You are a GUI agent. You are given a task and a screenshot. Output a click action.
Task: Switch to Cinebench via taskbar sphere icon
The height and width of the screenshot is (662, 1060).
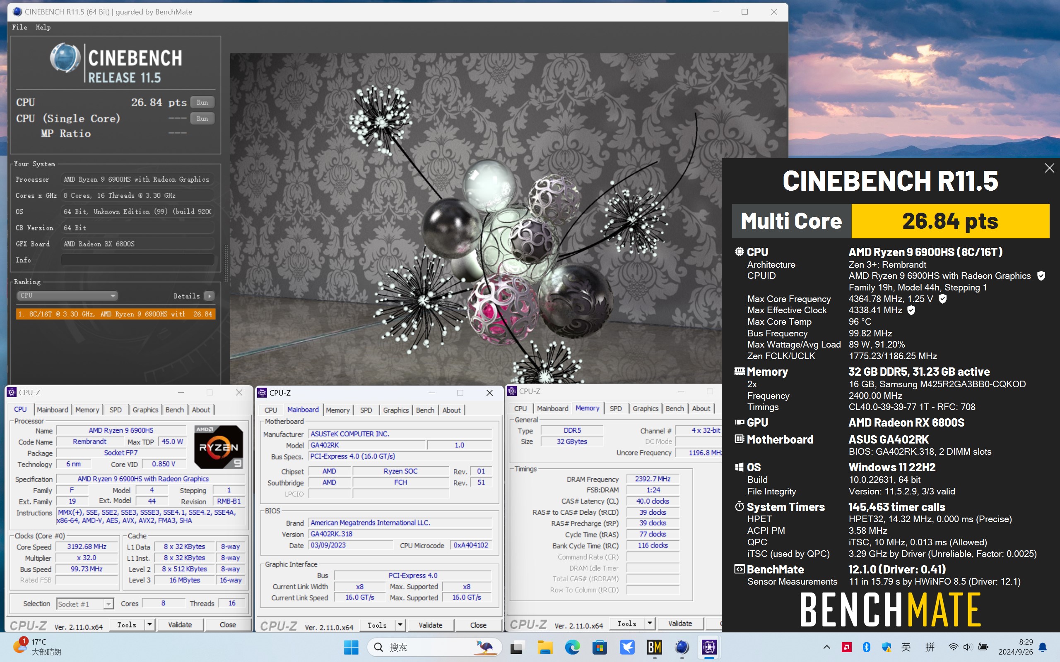tap(682, 647)
